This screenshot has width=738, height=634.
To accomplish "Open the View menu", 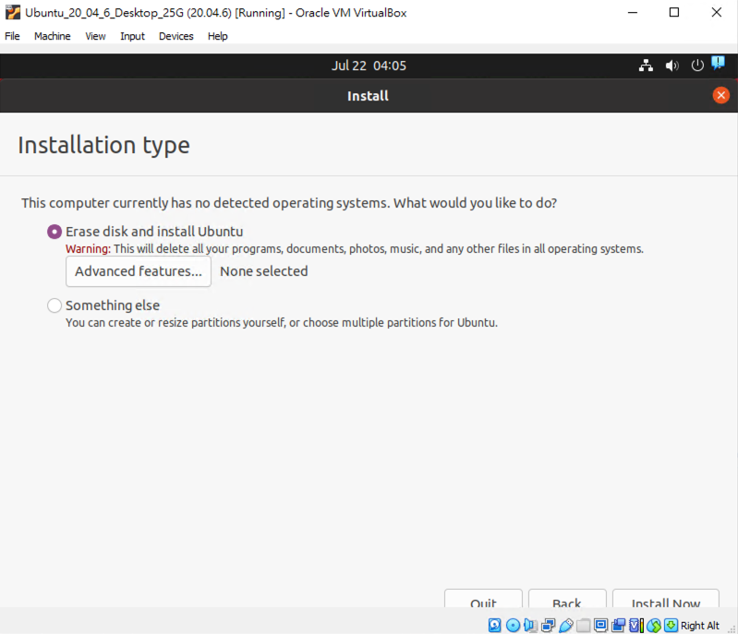I will pyautogui.click(x=95, y=36).
